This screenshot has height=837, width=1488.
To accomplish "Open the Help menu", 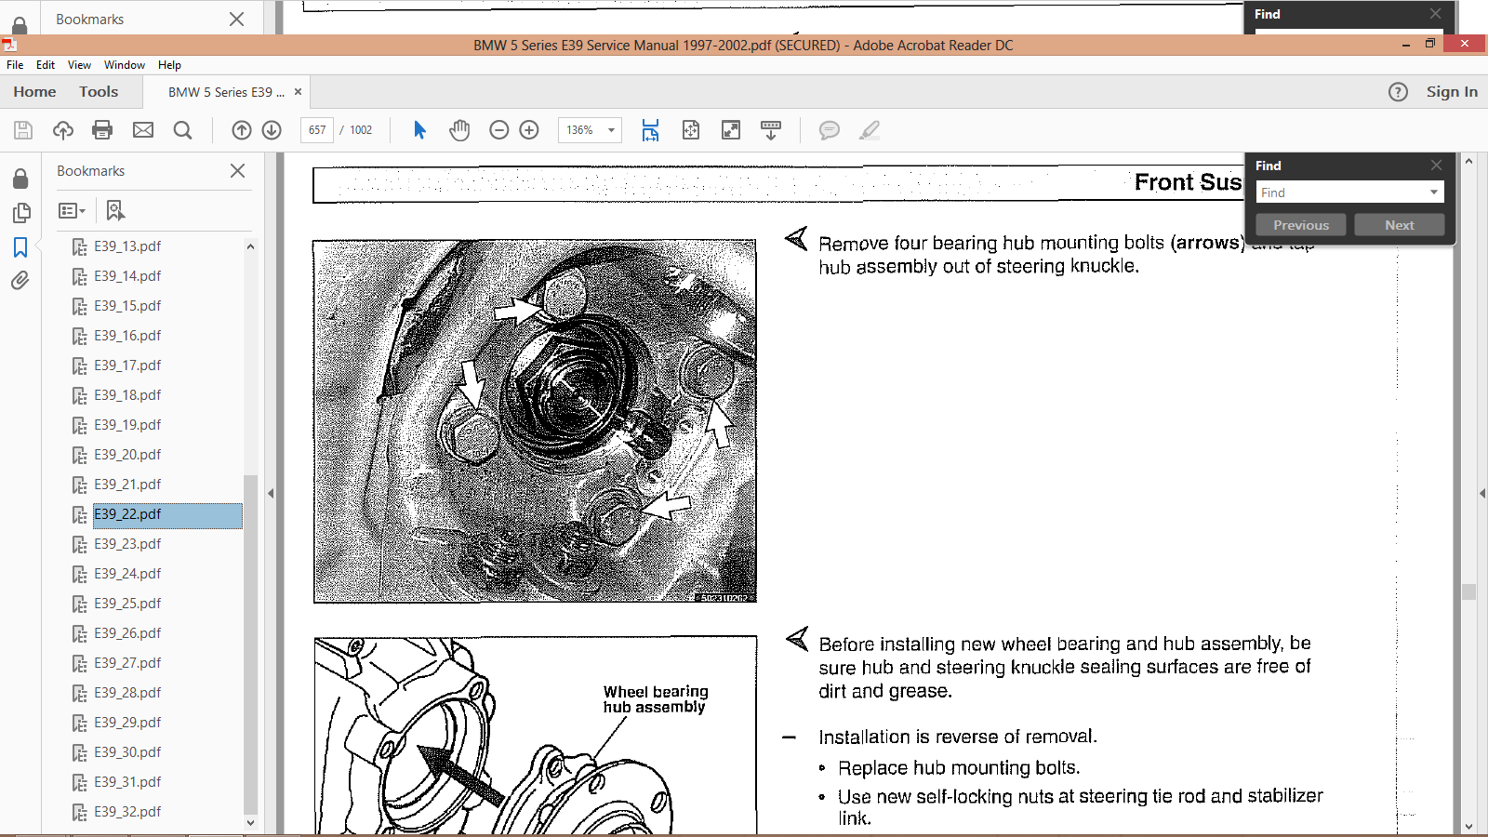I will [x=169, y=65].
